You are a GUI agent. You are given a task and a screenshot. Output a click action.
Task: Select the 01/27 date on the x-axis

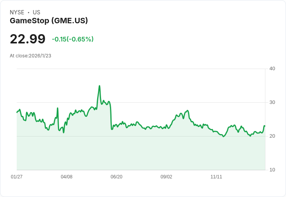pyautogui.click(x=17, y=177)
